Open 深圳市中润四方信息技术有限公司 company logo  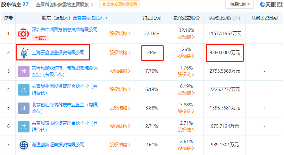click(x=24, y=34)
